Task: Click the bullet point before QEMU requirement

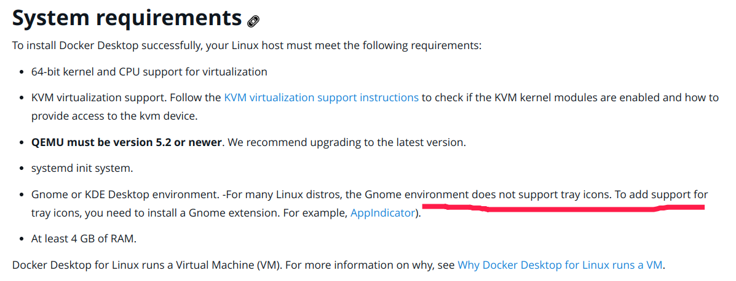Action: pos(22,143)
